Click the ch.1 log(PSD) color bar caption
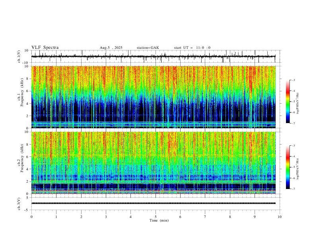 [297, 104]
